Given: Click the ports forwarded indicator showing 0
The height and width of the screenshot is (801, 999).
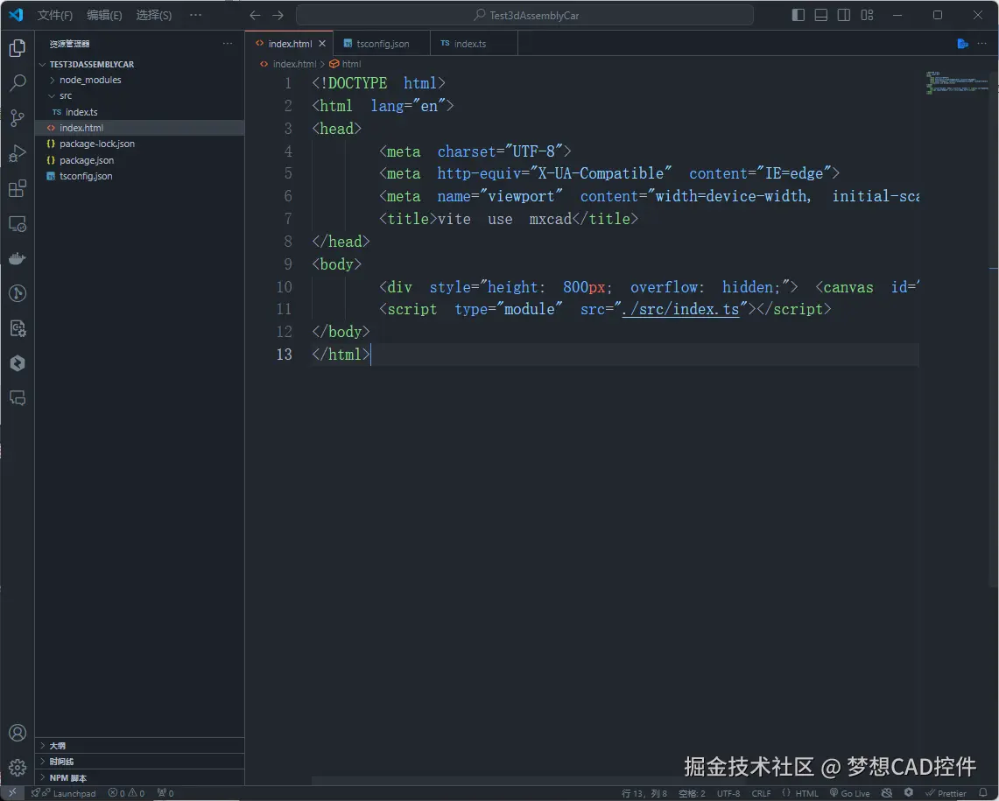Looking at the screenshot, I should [x=165, y=793].
